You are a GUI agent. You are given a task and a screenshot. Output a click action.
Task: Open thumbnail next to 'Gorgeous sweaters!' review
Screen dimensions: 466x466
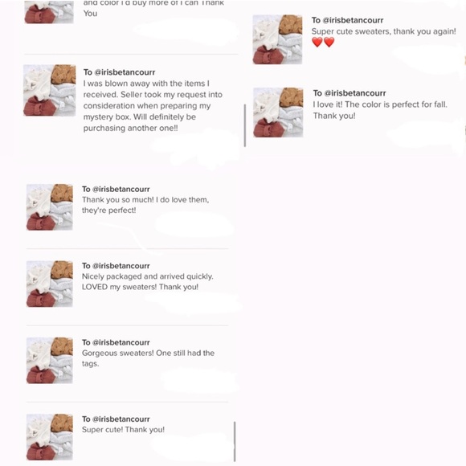(50, 361)
